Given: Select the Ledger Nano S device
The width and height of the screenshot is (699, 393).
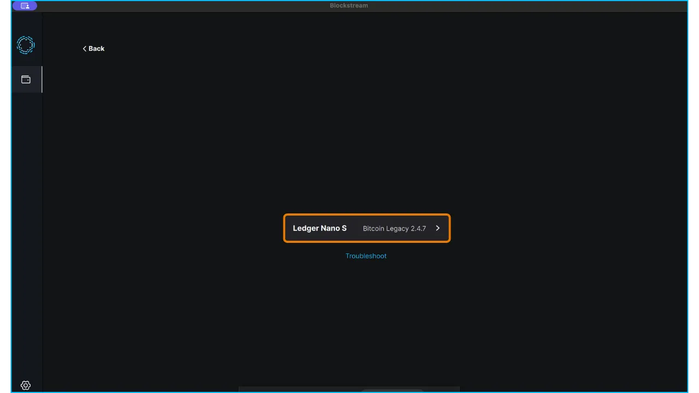Looking at the screenshot, I should pyautogui.click(x=366, y=228).
